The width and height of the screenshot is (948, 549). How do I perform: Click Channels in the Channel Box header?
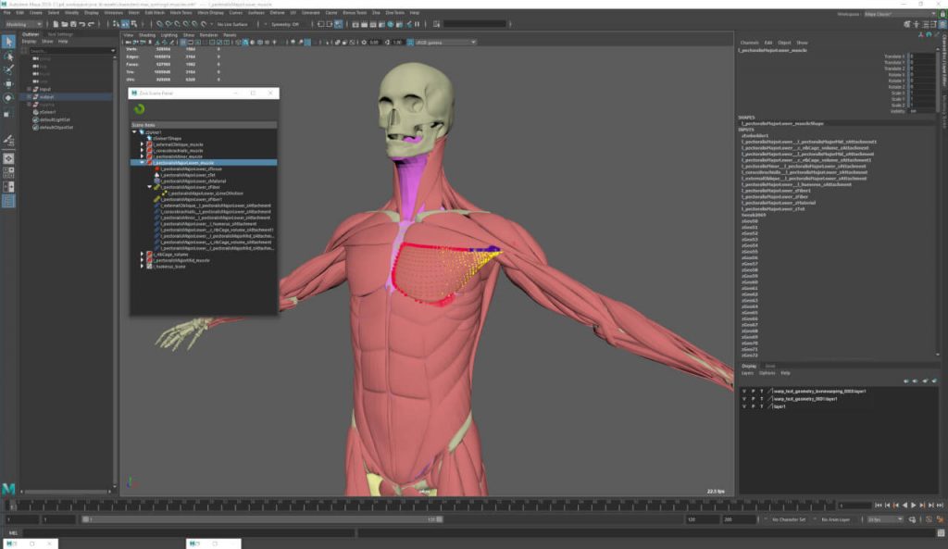(749, 43)
